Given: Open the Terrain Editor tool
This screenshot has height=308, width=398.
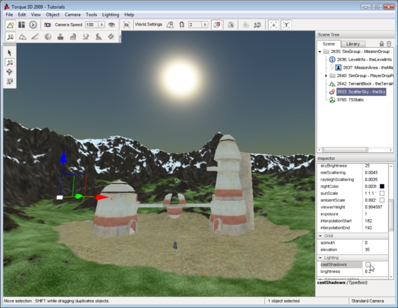Looking at the screenshot, I should (x=23, y=37).
